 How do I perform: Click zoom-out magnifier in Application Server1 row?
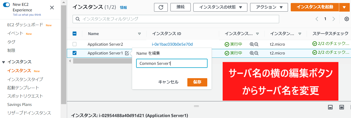[x=256, y=53]
